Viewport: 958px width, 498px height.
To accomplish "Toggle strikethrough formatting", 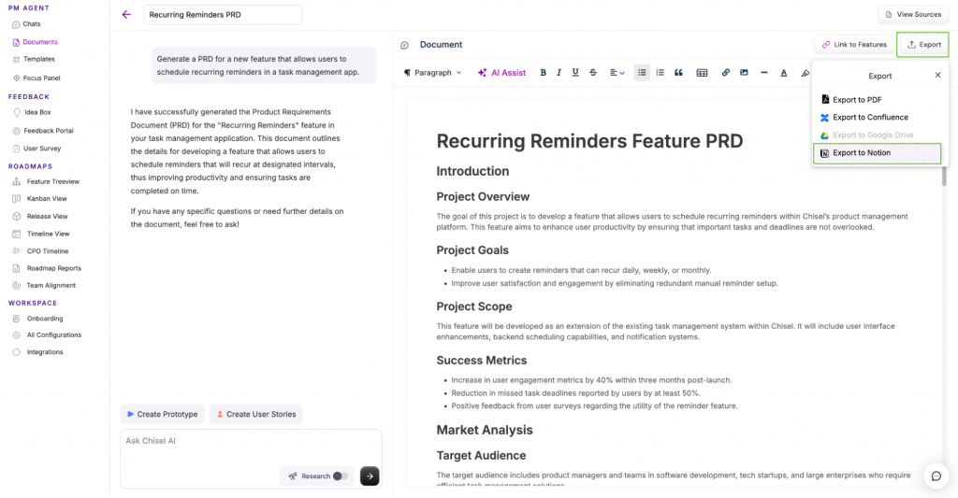I will tap(593, 73).
